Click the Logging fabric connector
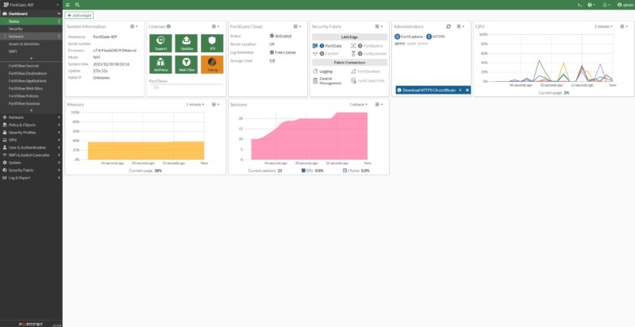The image size is (635, 327). pyautogui.click(x=323, y=71)
